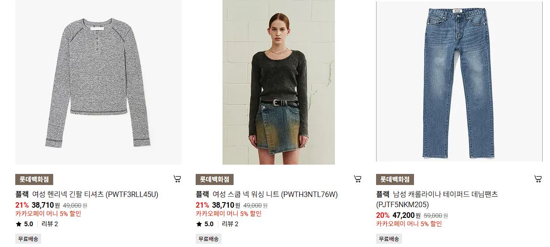Open the blue denim jeans product image
This screenshot has height=247, width=550.
coord(459,81)
